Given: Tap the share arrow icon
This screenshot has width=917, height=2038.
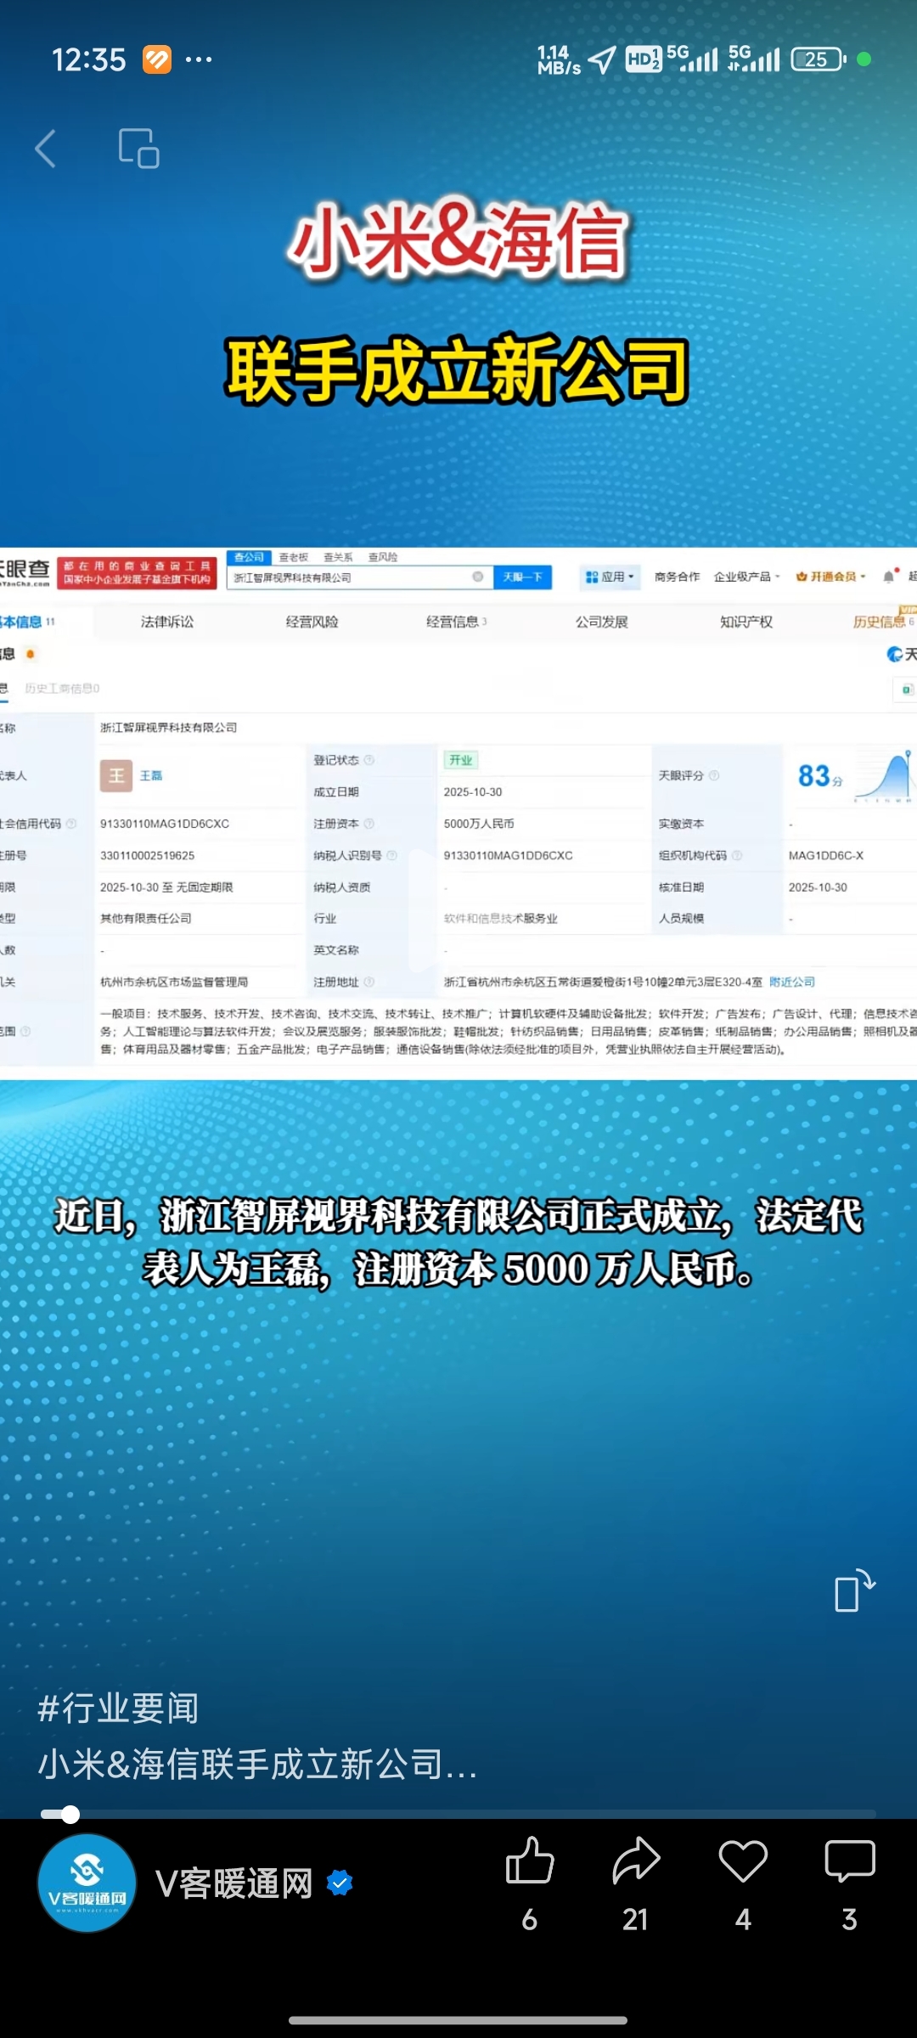Looking at the screenshot, I should [x=636, y=1860].
